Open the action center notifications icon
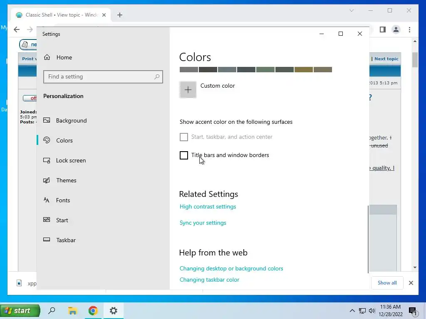 tap(413, 312)
